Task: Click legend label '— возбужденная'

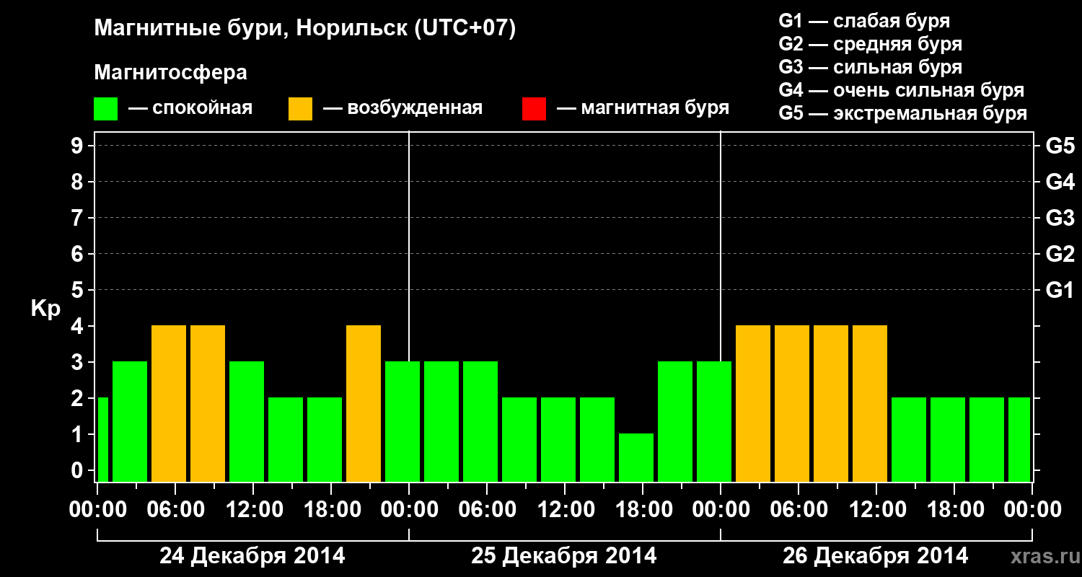Action: click(x=403, y=109)
